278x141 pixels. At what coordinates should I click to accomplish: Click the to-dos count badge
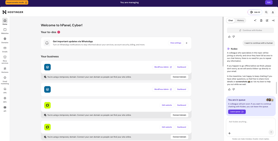[x=59, y=32]
